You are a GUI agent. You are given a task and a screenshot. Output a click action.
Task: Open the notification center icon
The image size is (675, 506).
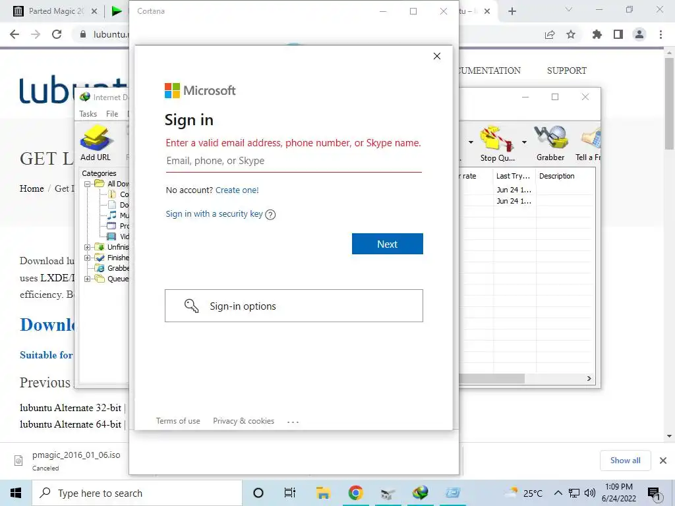tap(655, 494)
